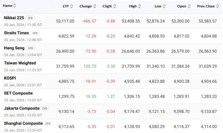Click the Name column header label

7,6
